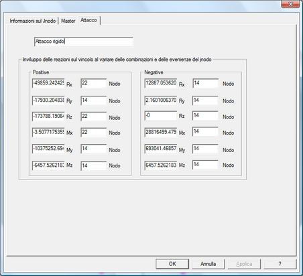Image resolution: width=303 pixels, height=276 pixels.
Task: Select the Negative Mz value field
Action: tap(161, 165)
